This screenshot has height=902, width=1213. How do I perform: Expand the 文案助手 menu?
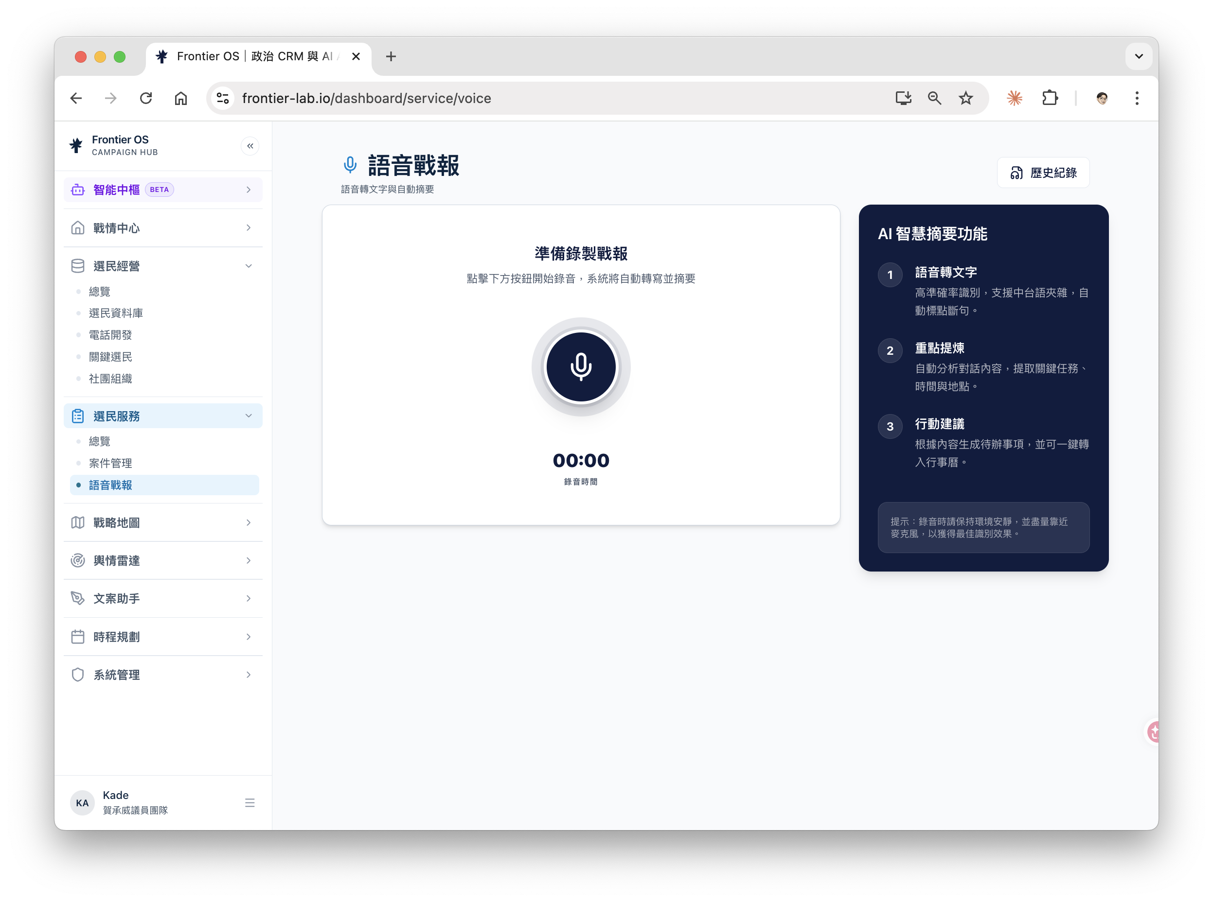163,598
